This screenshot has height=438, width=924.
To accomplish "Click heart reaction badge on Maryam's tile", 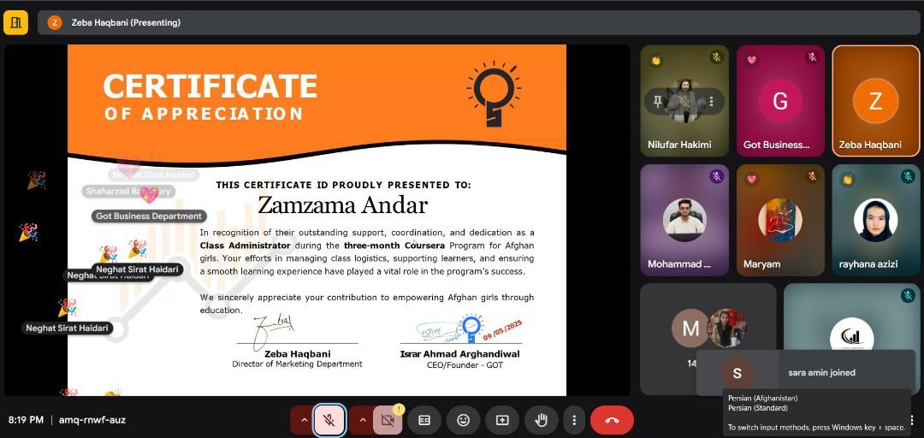I will pos(751,179).
